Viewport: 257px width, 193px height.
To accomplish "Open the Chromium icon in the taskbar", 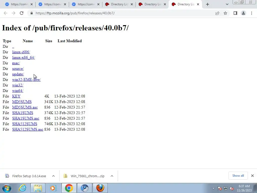I will coord(85,188).
